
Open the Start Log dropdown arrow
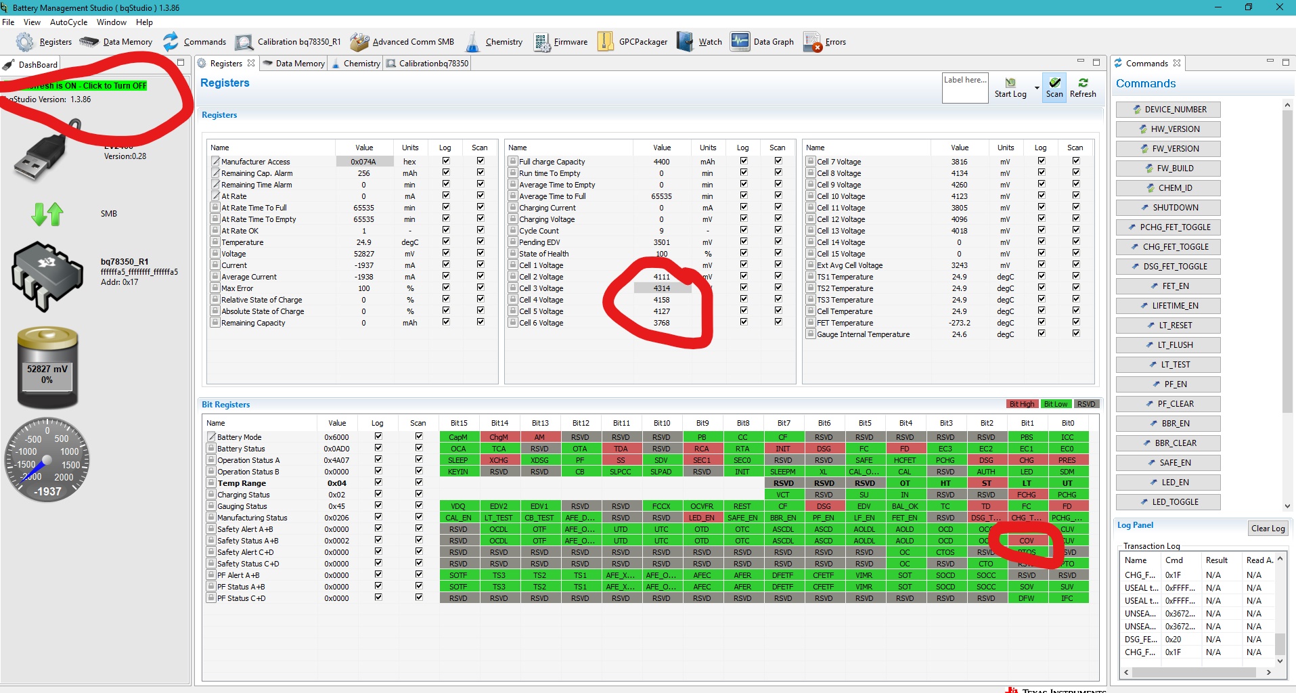1037,88
